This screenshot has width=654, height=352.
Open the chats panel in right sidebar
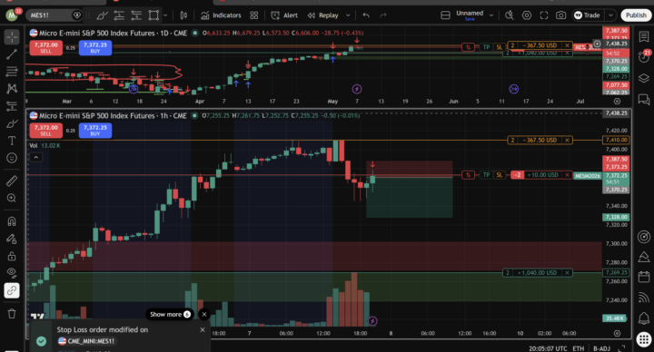pos(644,100)
